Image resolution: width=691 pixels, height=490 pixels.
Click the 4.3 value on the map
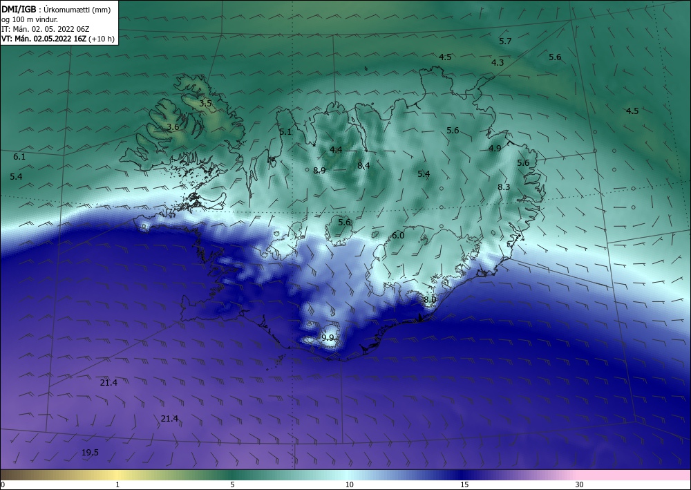(498, 63)
